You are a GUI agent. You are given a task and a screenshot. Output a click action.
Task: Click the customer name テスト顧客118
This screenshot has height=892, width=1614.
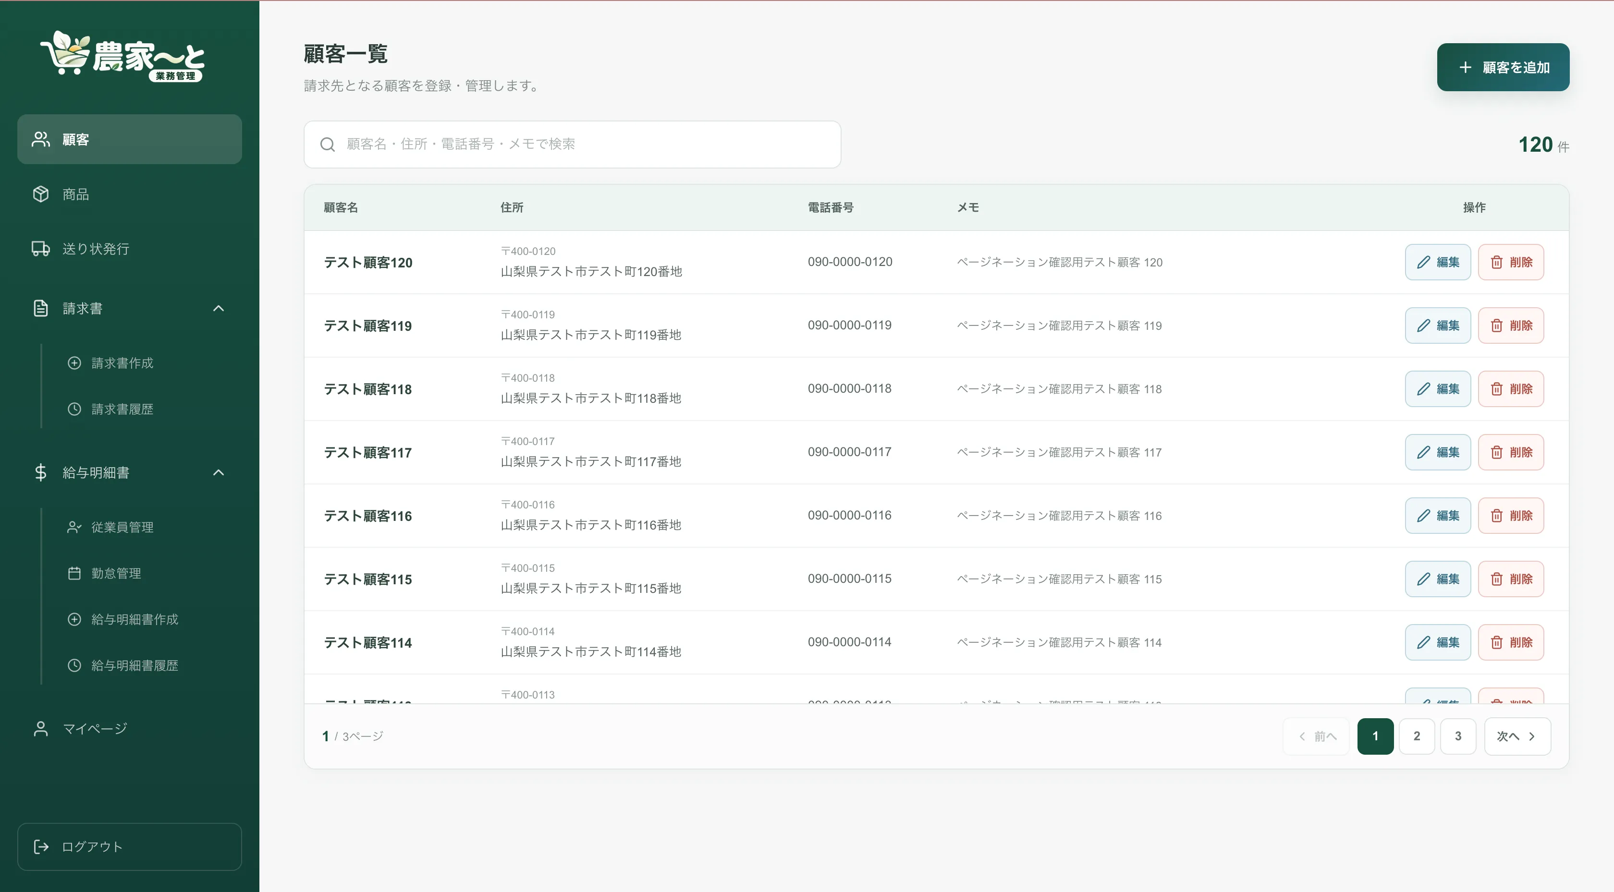[368, 389]
